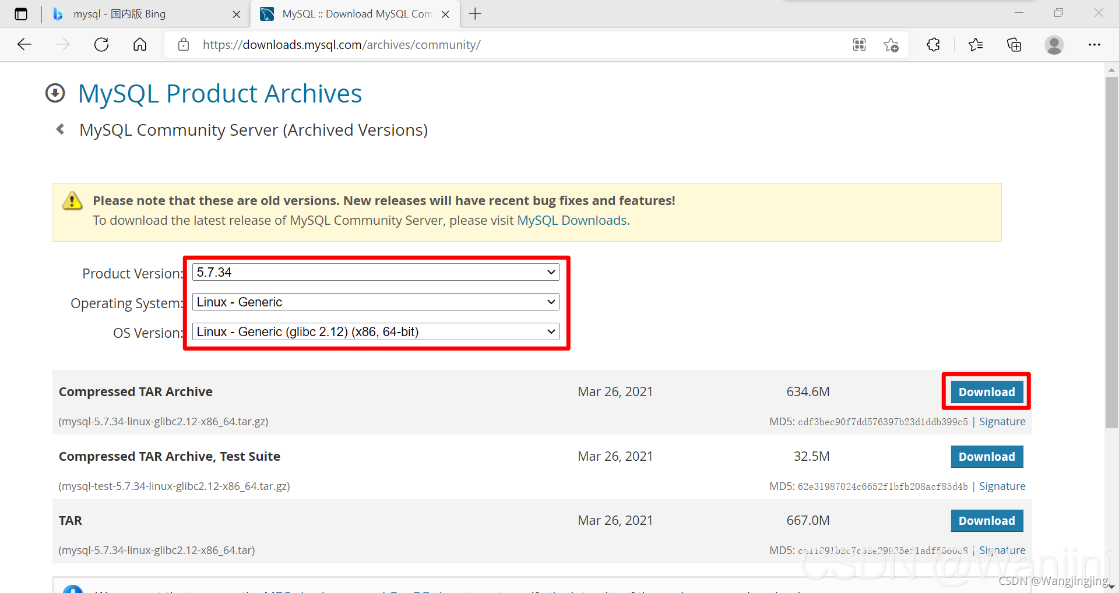Click the scrollbar up arrow
This screenshot has width=1119, height=593.
(1111, 70)
